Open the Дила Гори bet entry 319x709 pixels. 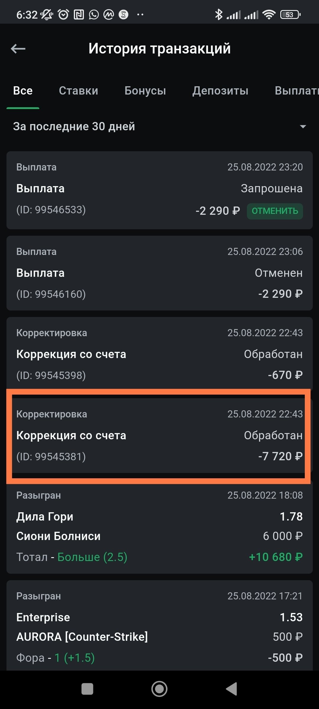point(159,526)
